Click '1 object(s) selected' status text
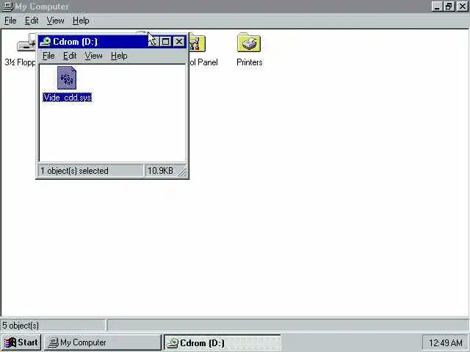Screen dimensions: 470x352 74,171
